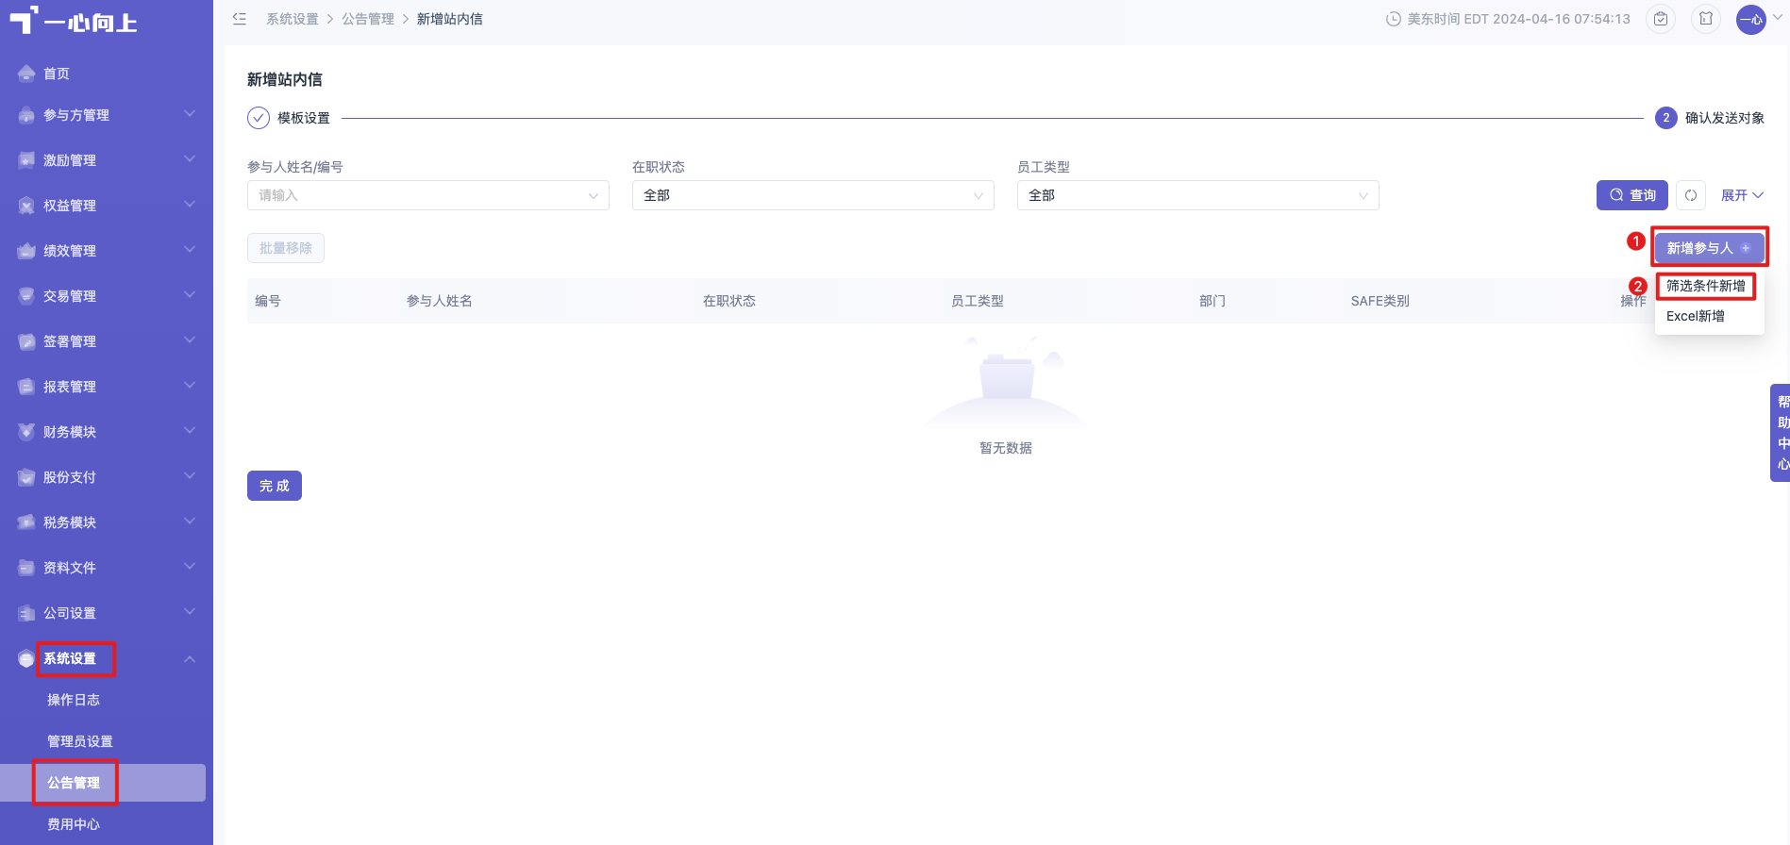
Task: Click the 确认发送对象 step label
Action: pos(1725,118)
